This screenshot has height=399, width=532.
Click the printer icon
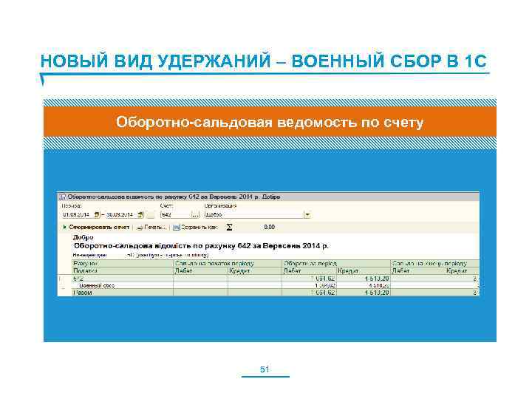(x=140, y=228)
